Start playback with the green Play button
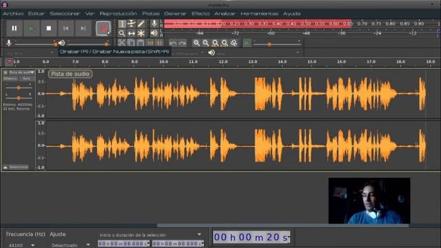 (x=31, y=28)
